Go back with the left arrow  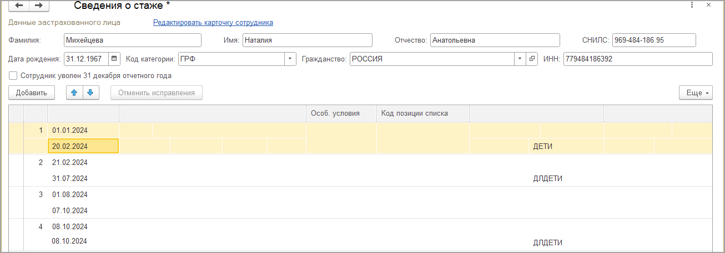(19, 5)
